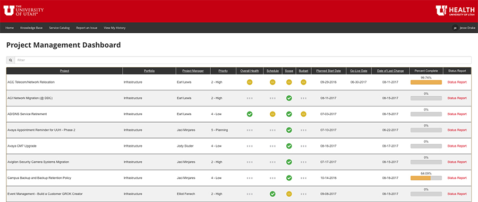Open Status Report for Avaya Appointment Reminder
The height and width of the screenshot is (202, 478).
[457, 130]
